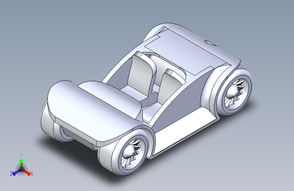This screenshot has height=191, width=294.
Task: Select the side running board step surface
Action: pos(185,132)
